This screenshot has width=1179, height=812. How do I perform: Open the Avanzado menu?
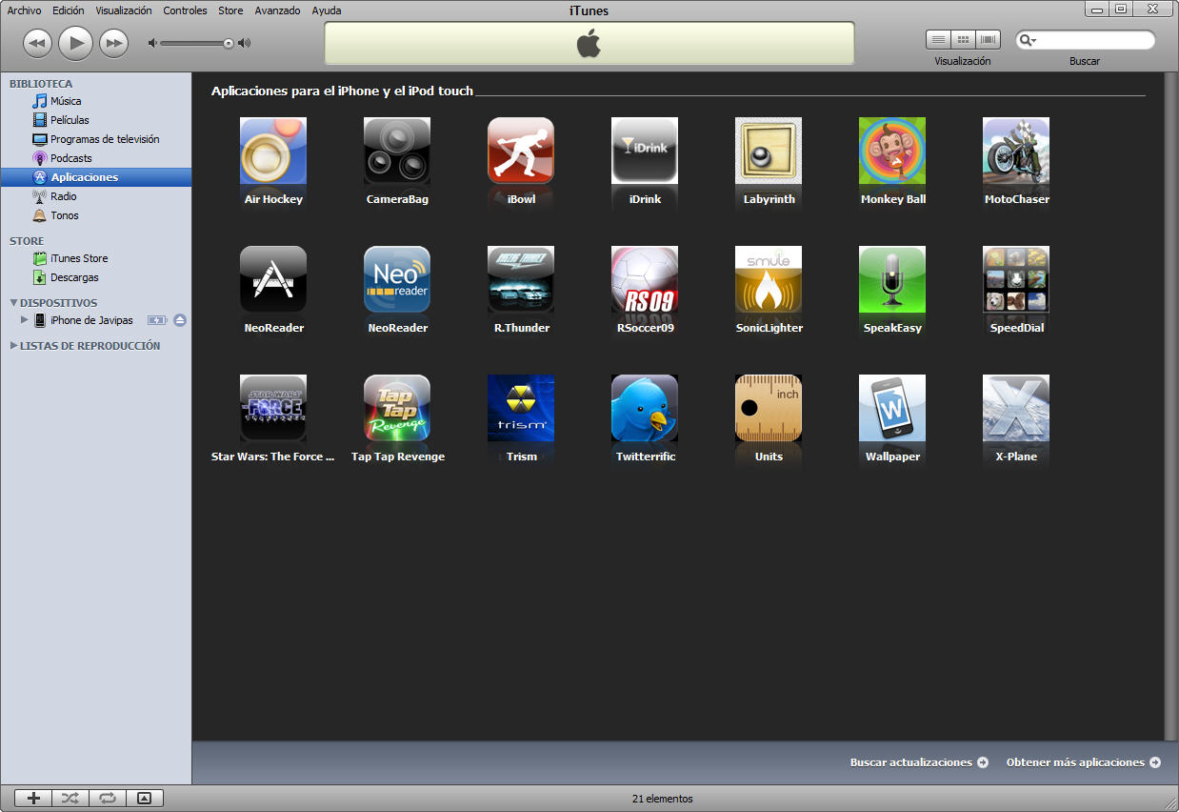(277, 10)
